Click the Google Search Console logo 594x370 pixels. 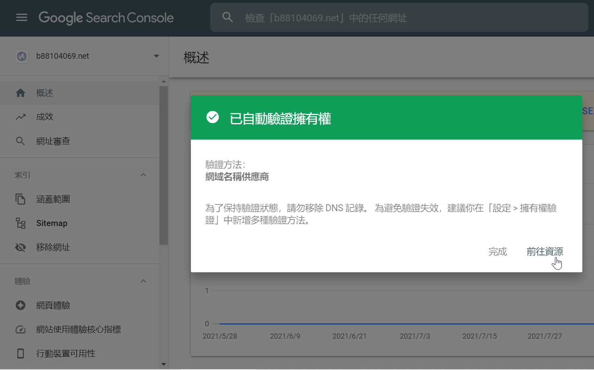106,18
